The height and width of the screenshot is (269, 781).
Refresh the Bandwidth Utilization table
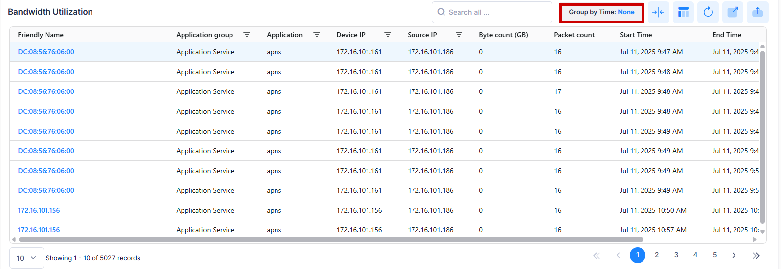708,12
